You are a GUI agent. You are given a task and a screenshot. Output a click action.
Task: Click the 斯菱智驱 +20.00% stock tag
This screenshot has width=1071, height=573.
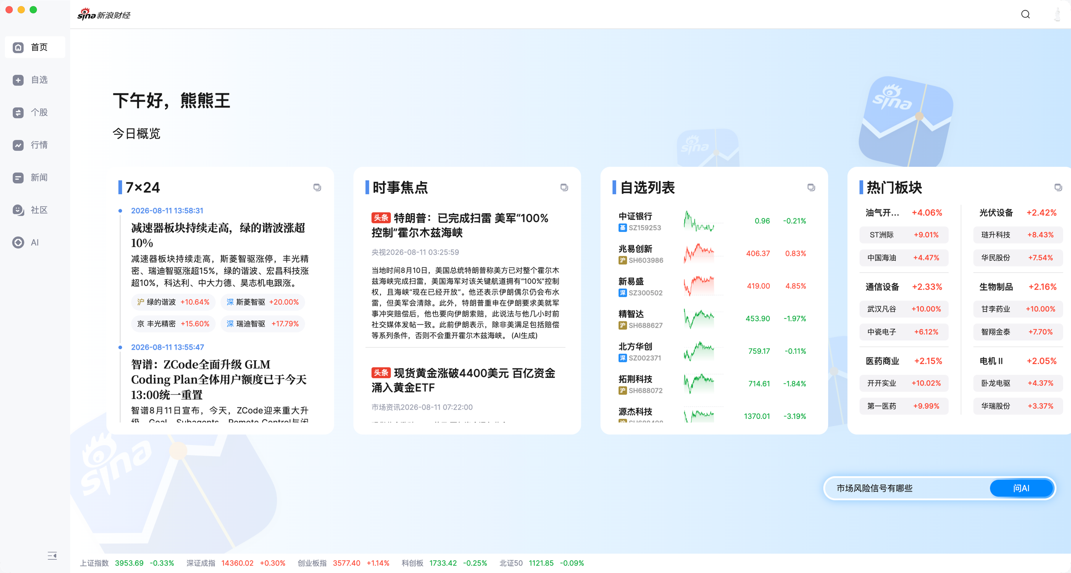tap(263, 302)
